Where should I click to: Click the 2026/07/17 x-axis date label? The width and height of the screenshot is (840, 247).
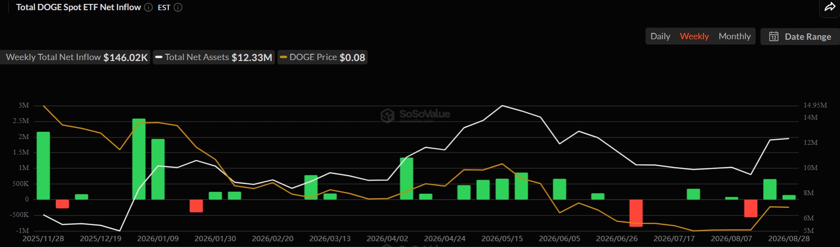click(674, 239)
